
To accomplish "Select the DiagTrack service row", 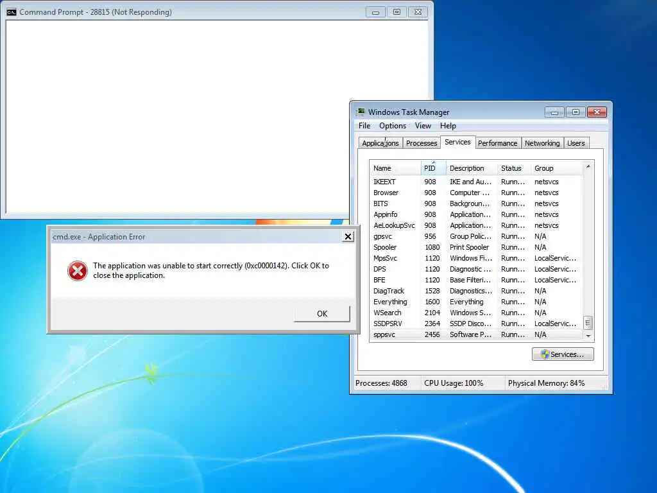I will coord(476,291).
